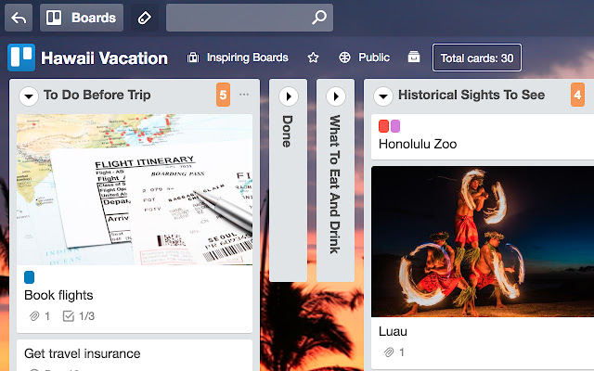Expand the What To Eat And Drink list
The height and width of the screenshot is (371, 594).
(x=336, y=96)
